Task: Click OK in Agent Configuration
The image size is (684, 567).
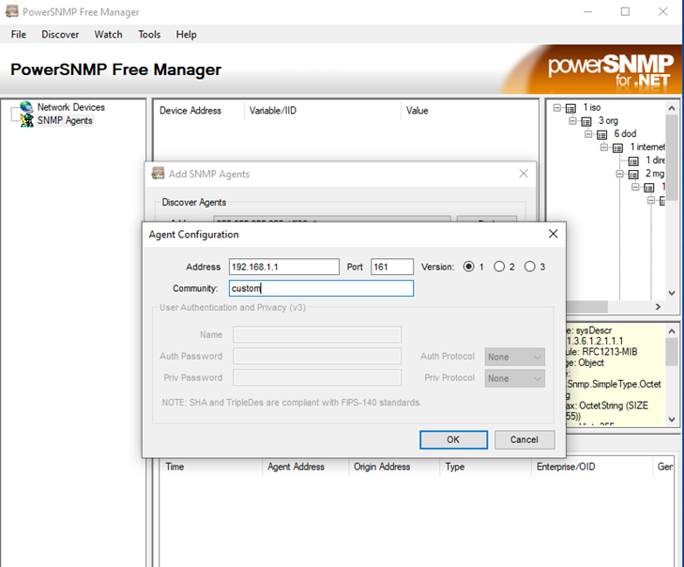Action: tap(454, 439)
